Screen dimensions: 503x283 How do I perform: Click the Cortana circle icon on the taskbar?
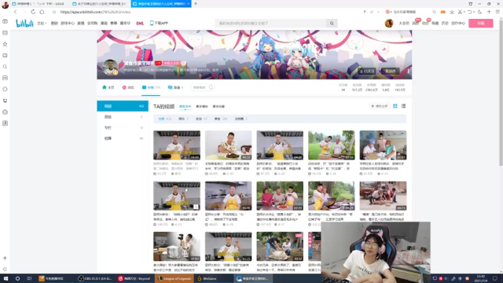point(17,278)
